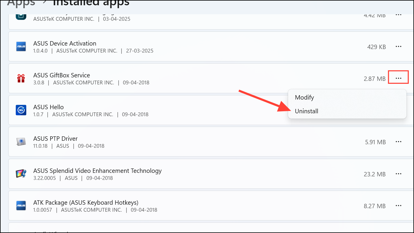Screen dimensions: 414x233
Task: Select ATK Package (ASUS Keyboard Hotkeys) name
Action: (x=86, y=203)
